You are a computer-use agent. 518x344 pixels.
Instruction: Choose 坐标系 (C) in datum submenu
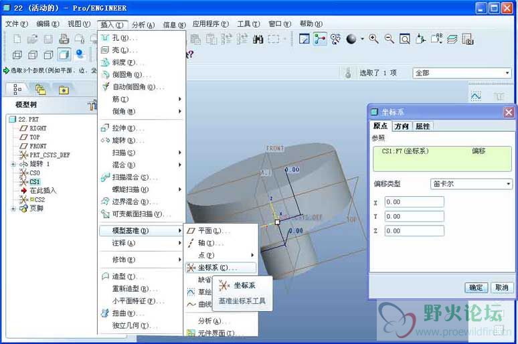tap(221, 268)
